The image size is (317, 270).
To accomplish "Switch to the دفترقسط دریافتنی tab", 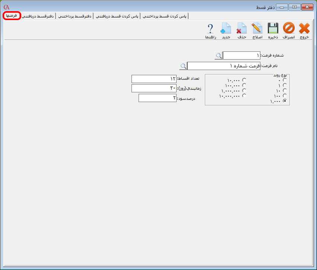I will (38, 16).
